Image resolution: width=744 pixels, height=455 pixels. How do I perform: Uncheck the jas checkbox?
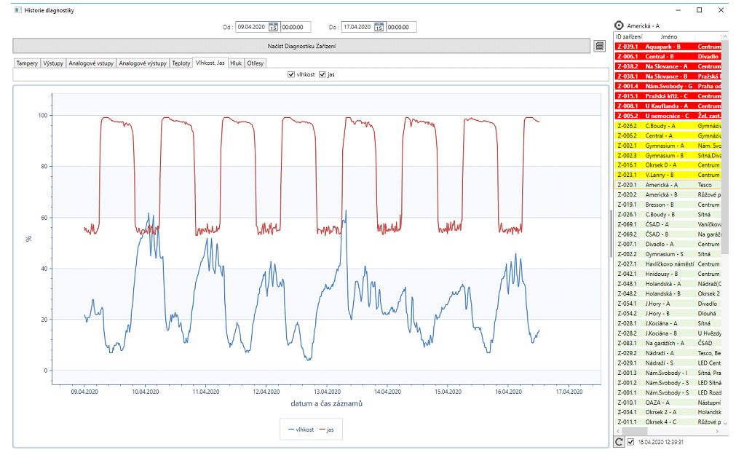(x=322, y=74)
